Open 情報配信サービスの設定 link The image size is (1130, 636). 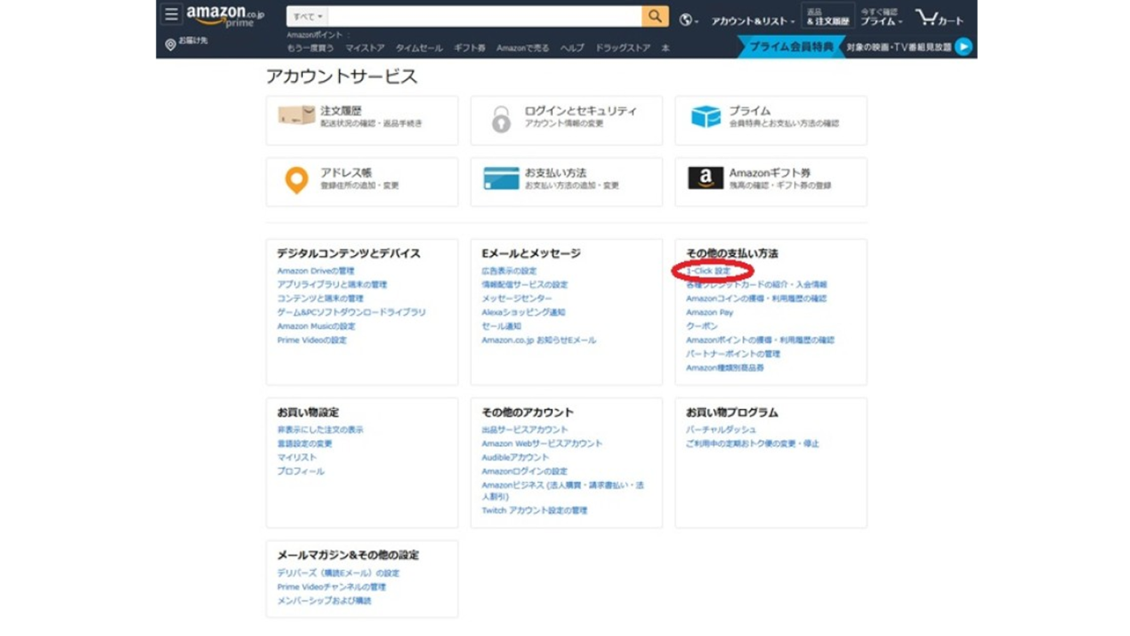click(x=525, y=284)
